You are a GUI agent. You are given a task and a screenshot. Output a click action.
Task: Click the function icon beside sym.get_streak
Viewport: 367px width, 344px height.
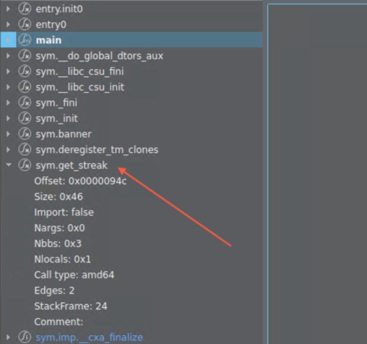25,165
